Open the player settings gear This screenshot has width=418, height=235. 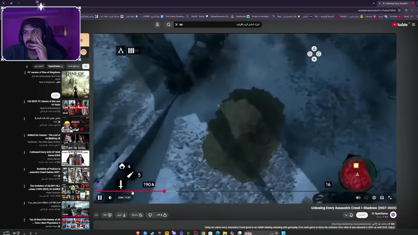coord(374,197)
